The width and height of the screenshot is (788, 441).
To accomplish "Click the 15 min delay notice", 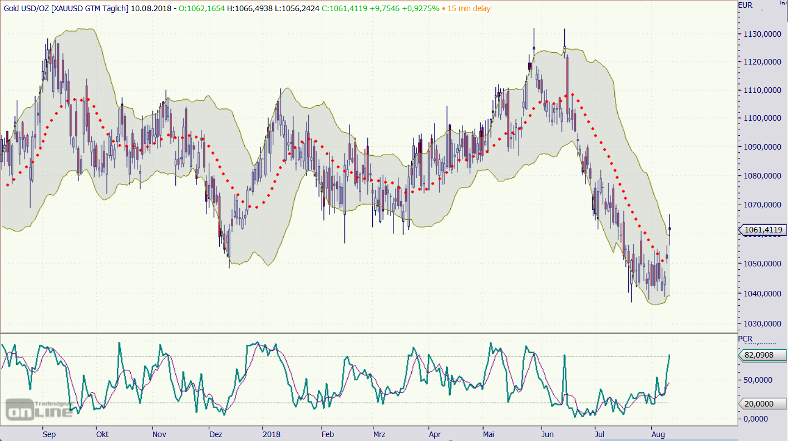I will click(x=470, y=8).
